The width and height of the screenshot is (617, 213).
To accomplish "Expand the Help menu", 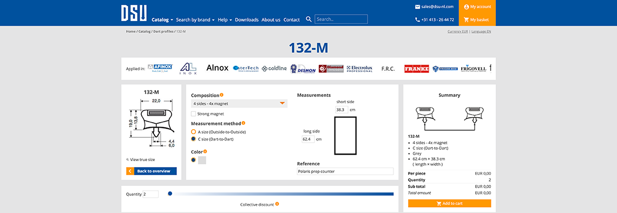I will pos(225,19).
